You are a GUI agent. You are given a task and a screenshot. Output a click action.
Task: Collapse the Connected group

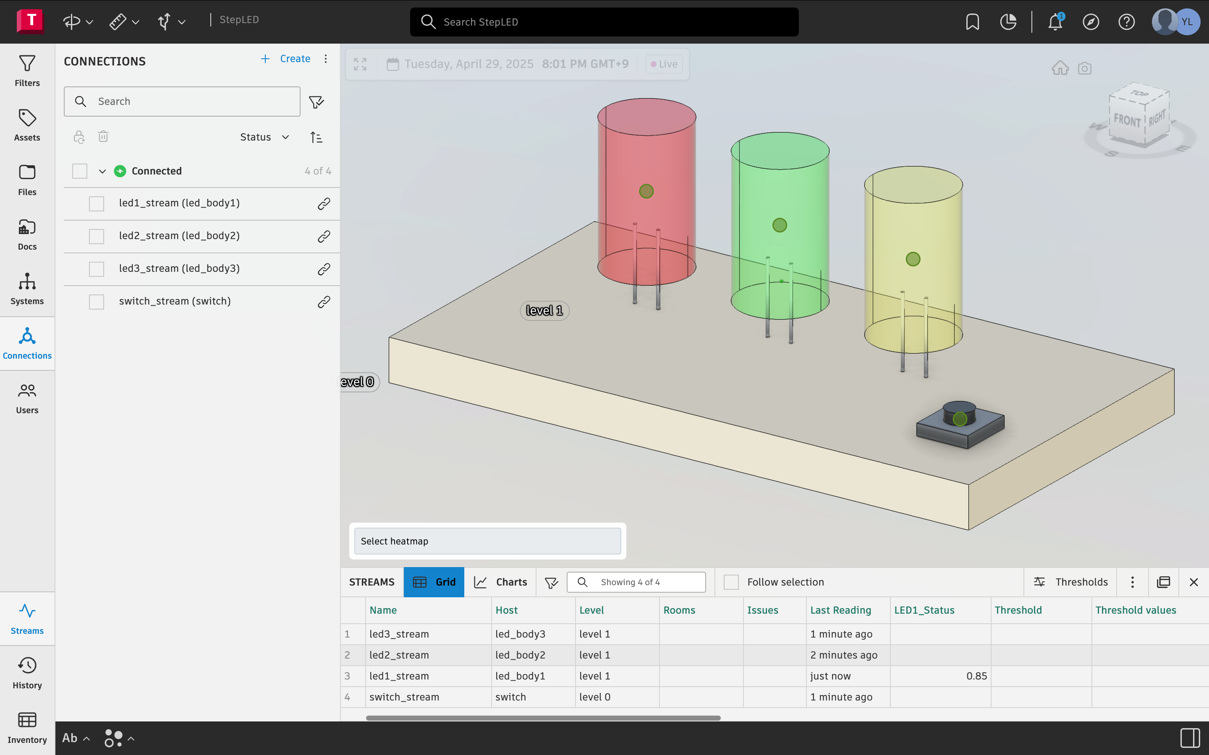[x=102, y=171]
